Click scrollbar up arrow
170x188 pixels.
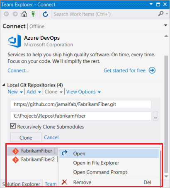point(166,36)
